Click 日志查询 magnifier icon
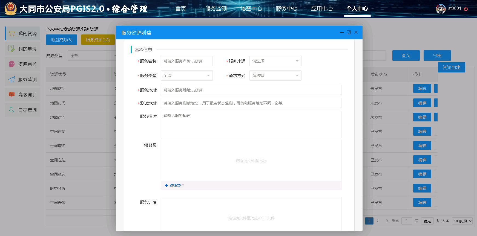This screenshot has height=236, width=477. 12,110
